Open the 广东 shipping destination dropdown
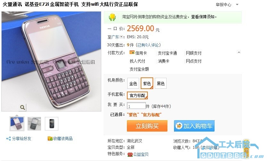This screenshot has width=267, height=161. point(121,37)
